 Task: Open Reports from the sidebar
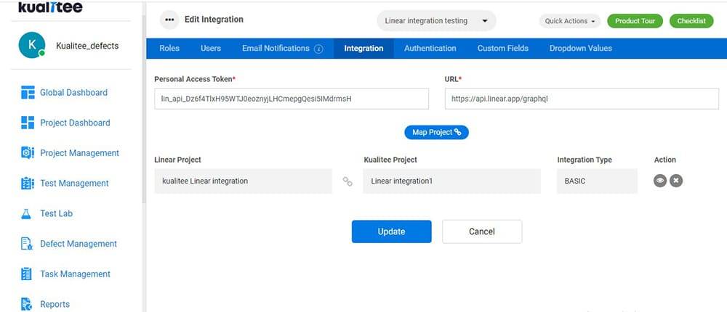55,304
